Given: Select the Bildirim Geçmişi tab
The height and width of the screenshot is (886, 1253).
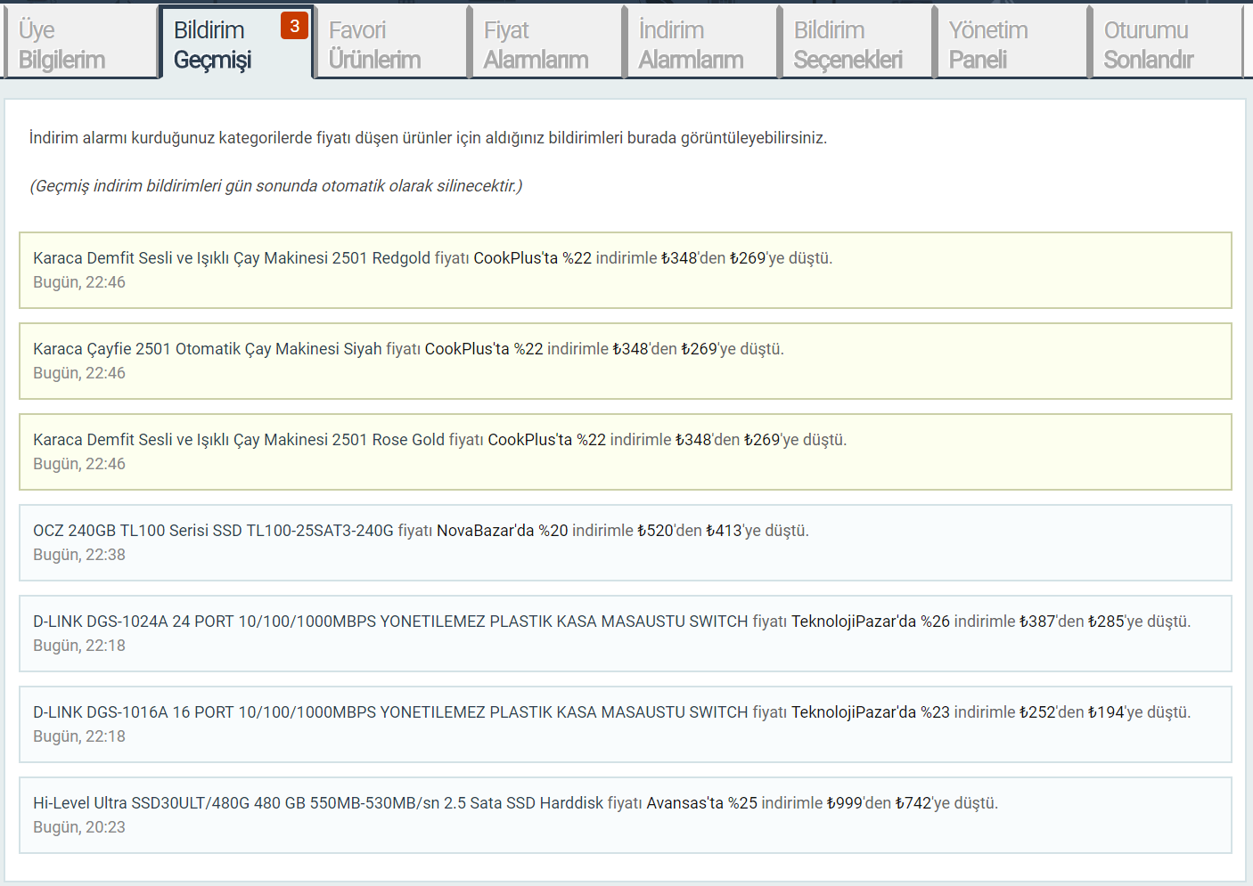Looking at the screenshot, I should click(236, 44).
